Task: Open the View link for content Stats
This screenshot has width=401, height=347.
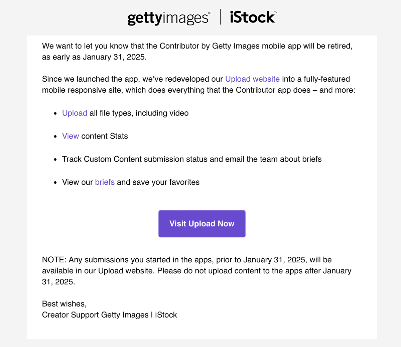Action: (x=71, y=136)
